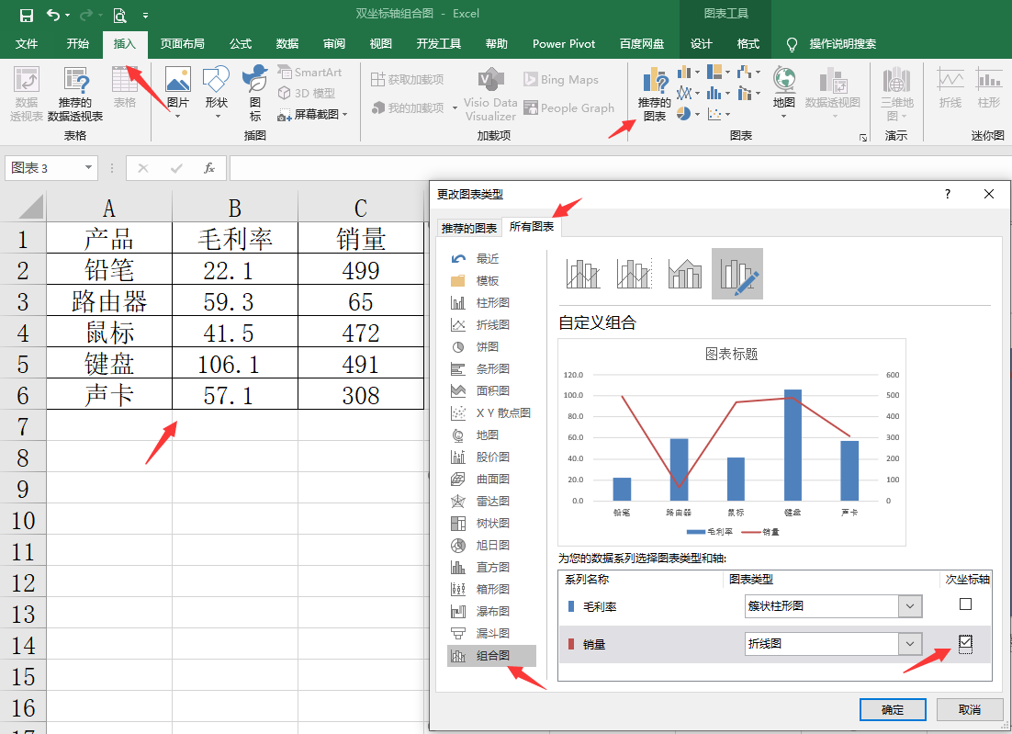
Task: Click the select-all corner of the sheet
Action: click(24, 208)
